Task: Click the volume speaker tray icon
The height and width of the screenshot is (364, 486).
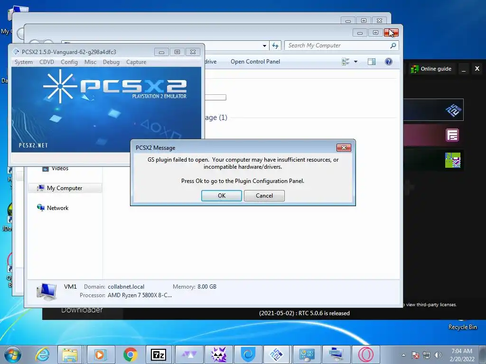Action: click(x=438, y=355)
